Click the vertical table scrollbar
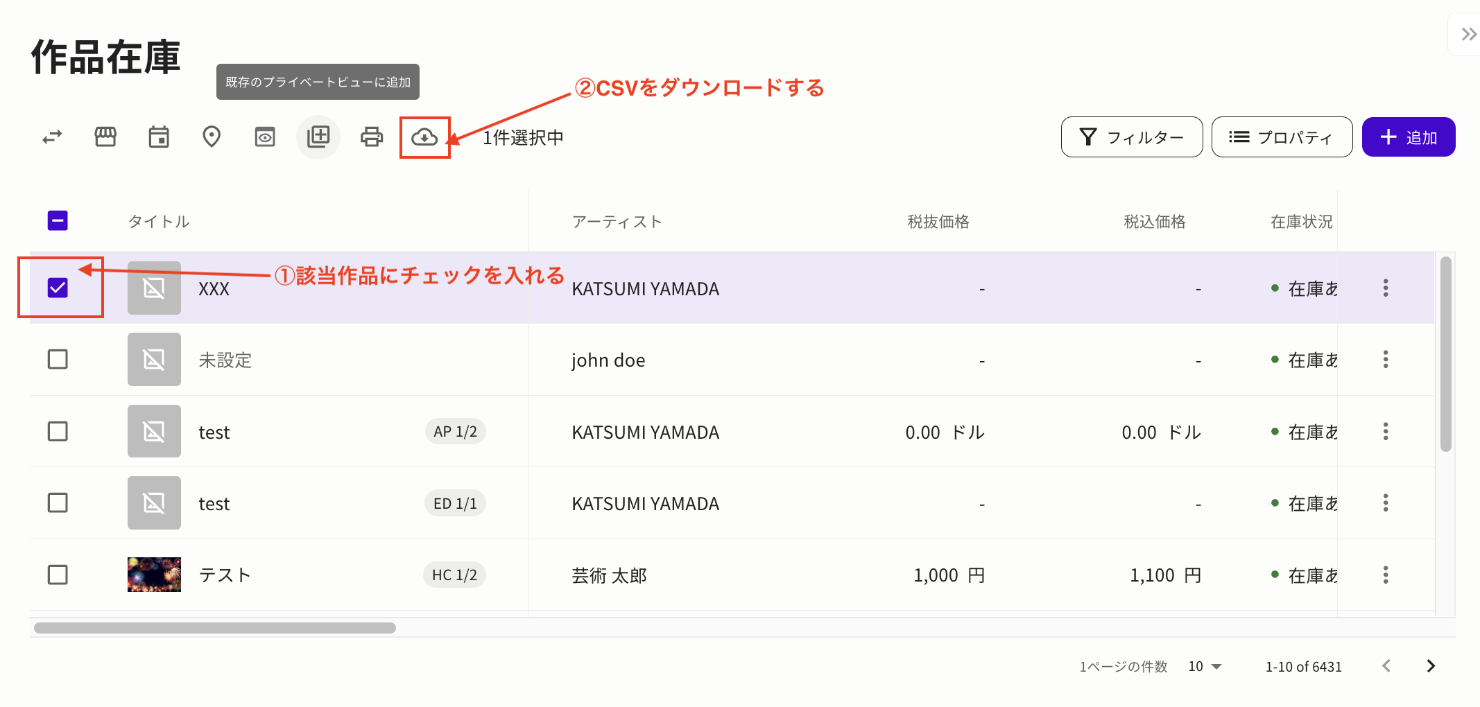Screen dimensions: 1480x707 (1445, 353)
